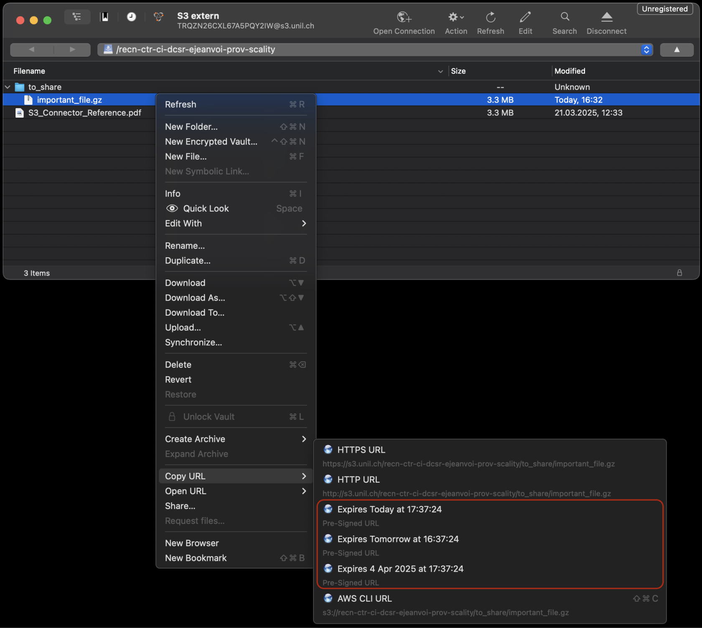This screenshot has width=702, height=628.
Task: Open Search with the magnifier icon
Action: 565,18
